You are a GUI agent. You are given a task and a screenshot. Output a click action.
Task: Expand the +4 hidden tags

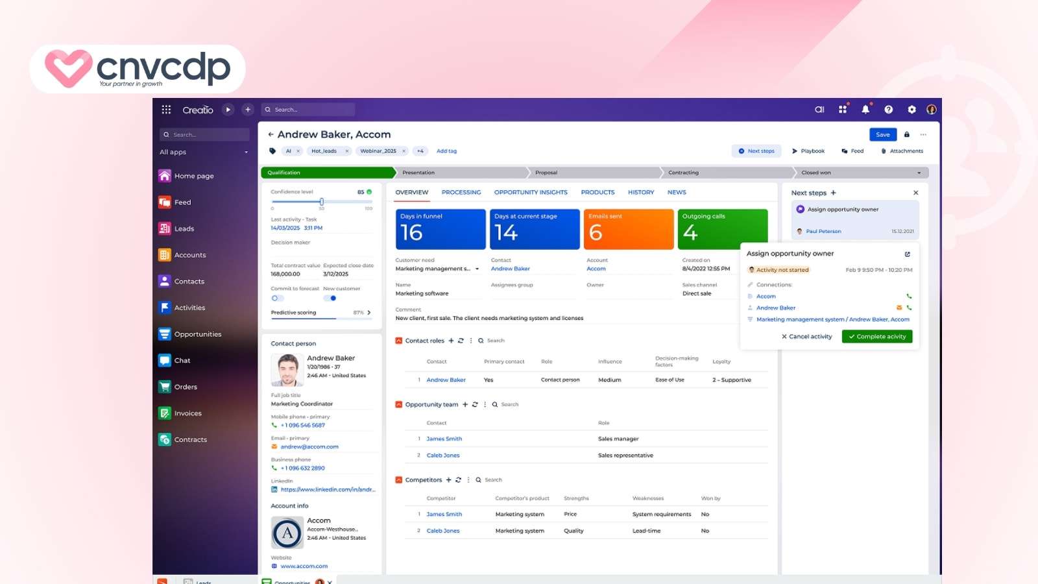pyautogui.click(x=420, y=151)
